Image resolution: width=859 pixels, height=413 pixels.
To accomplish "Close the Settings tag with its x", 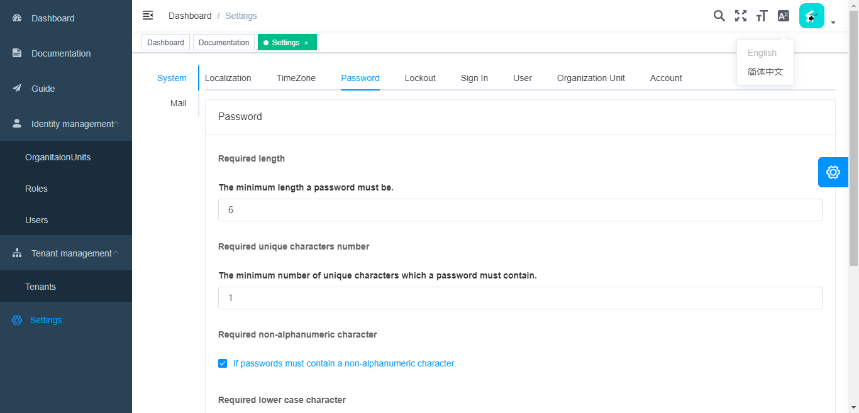I will coord(306,43).
